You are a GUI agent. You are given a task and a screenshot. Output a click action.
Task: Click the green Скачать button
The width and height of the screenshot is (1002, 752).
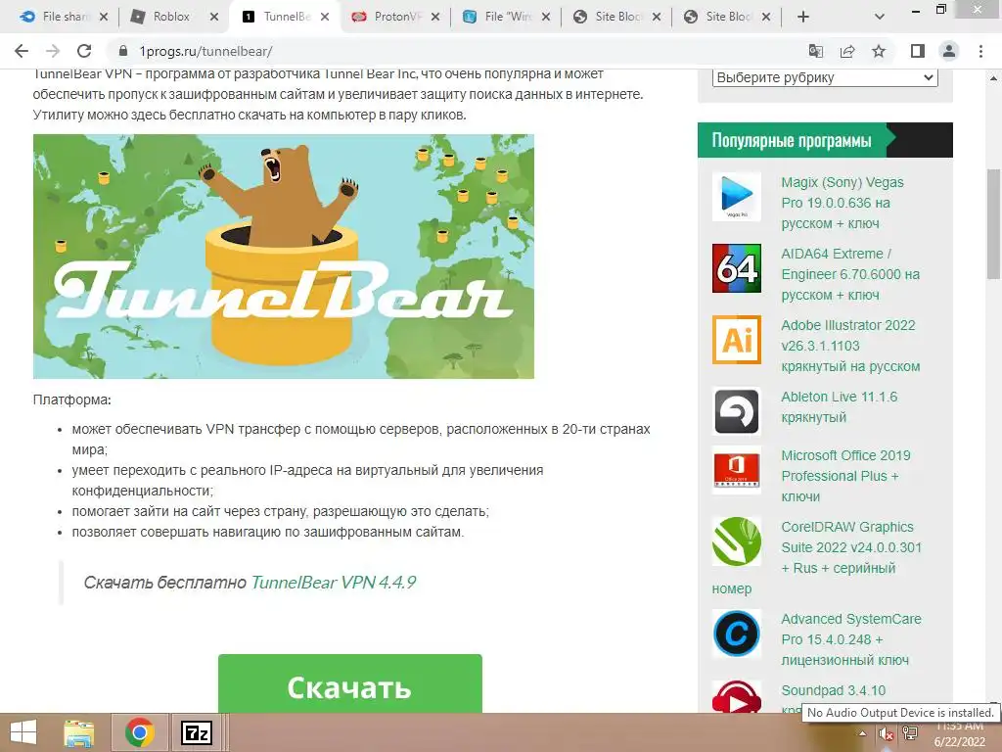[349, 683]
